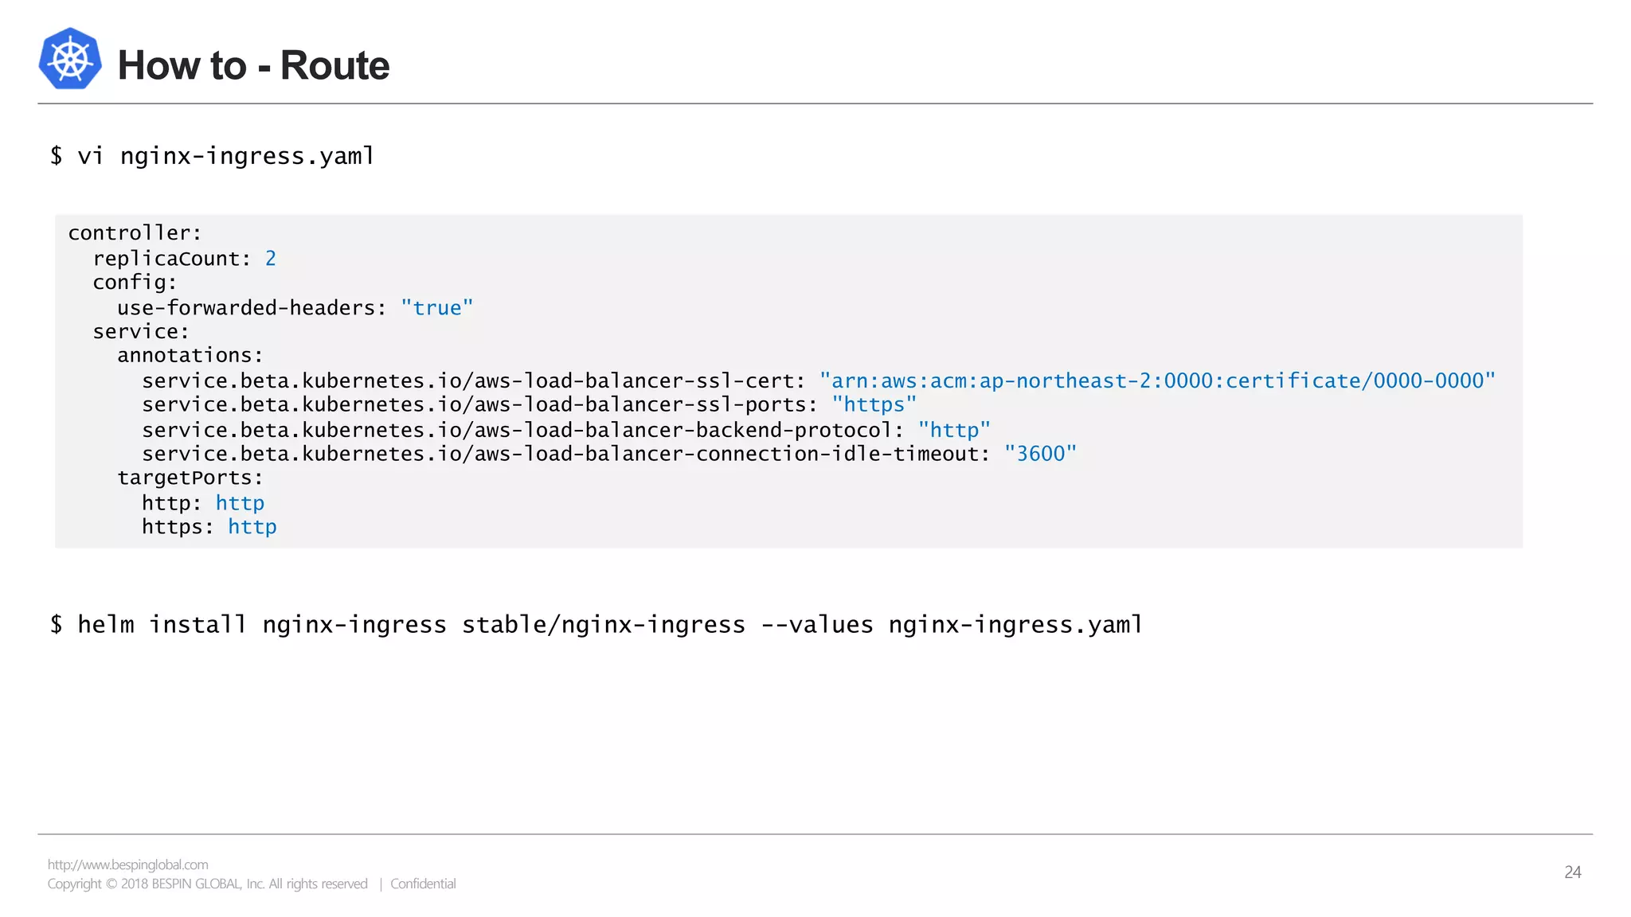The height and width of the screenshot is (917, 1631).
Task: Click the connection-idle-timeout annotation key
Action: point(566,454)
